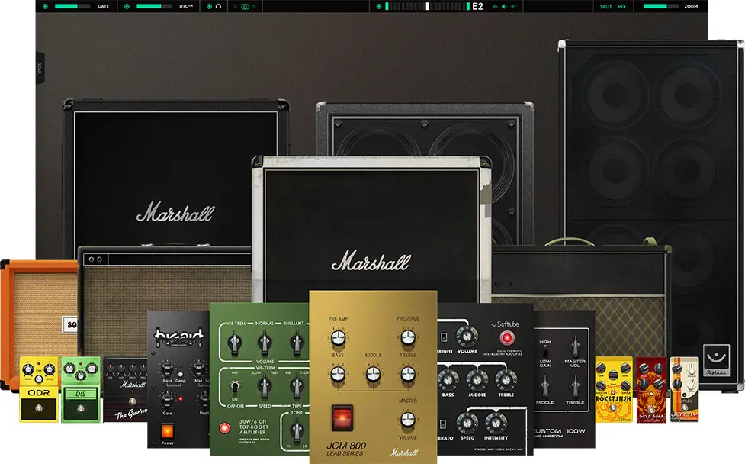Viewport: 745px width, 464px height.
Task: Select the MIX mode option
Action: pyautogui.click(x=621, y=6)
